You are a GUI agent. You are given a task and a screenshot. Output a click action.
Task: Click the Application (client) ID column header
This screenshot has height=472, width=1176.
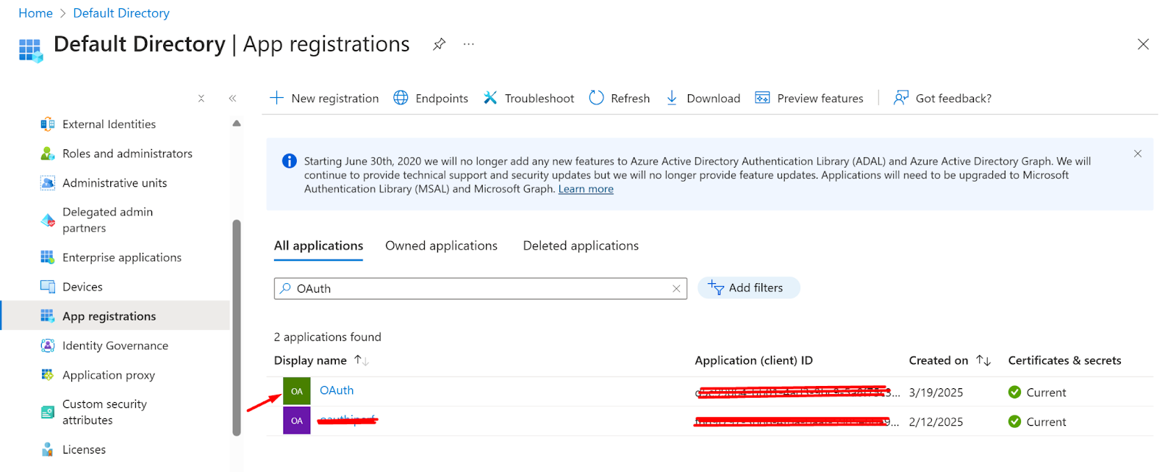[753, 360]
